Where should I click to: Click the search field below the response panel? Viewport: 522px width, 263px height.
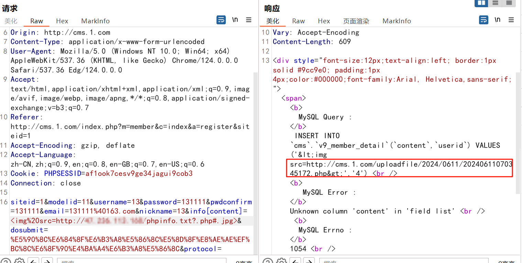coord(403,261)
